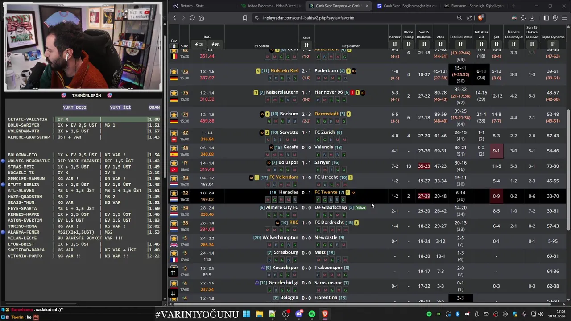Click the LV lightning button under RXG

click(199, 45)
